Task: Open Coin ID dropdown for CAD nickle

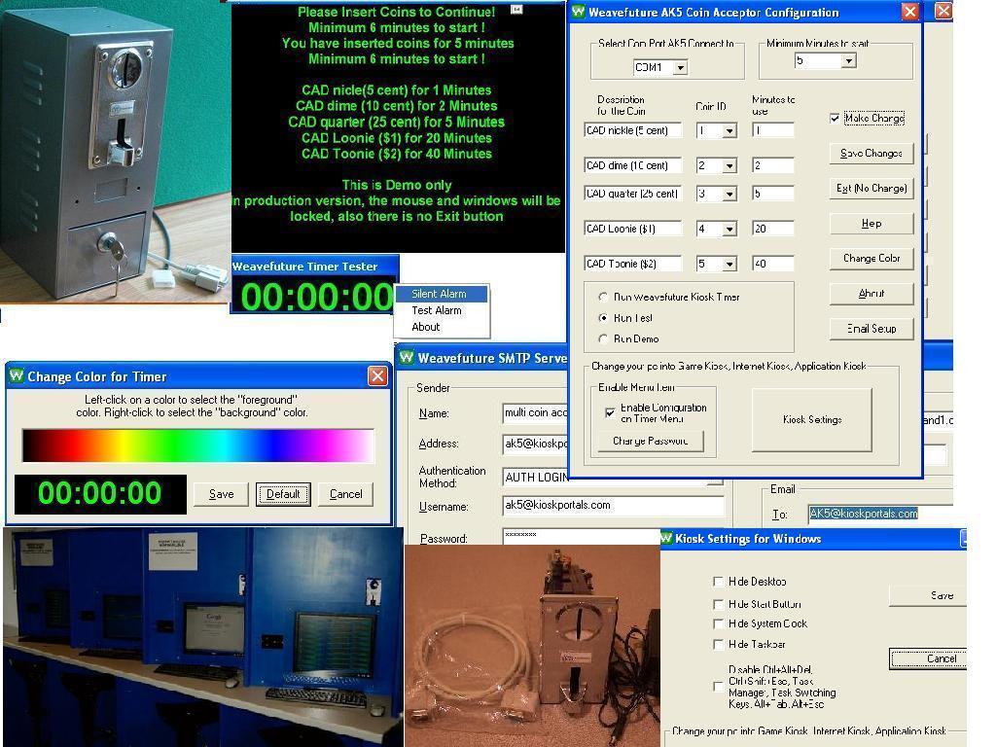Action: pyautogui.click(x=729, y=131)
